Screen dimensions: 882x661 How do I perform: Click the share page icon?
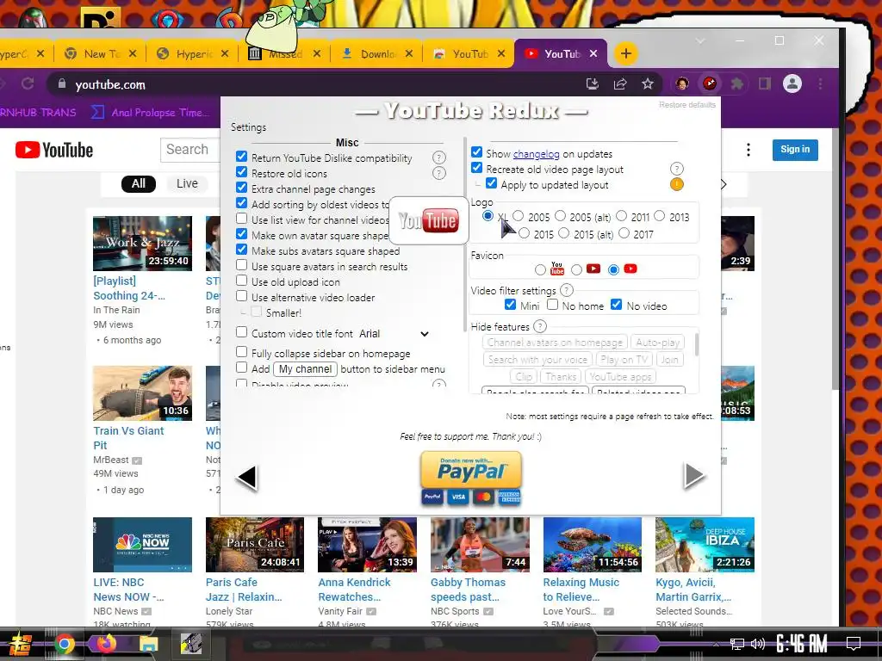(620, 83)
